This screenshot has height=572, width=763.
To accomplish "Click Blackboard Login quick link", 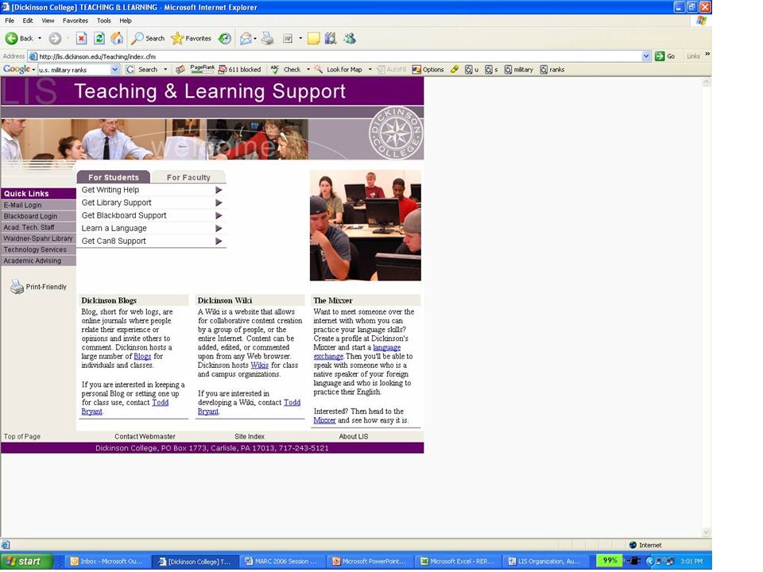I will click(x=38, y=216).
